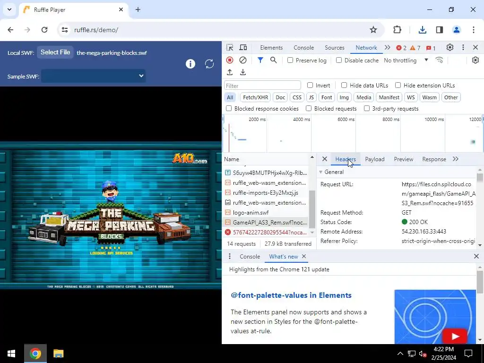The image size is (484, 363).
Task: Select the logo-anim.swf request
Action: [266, 213]
